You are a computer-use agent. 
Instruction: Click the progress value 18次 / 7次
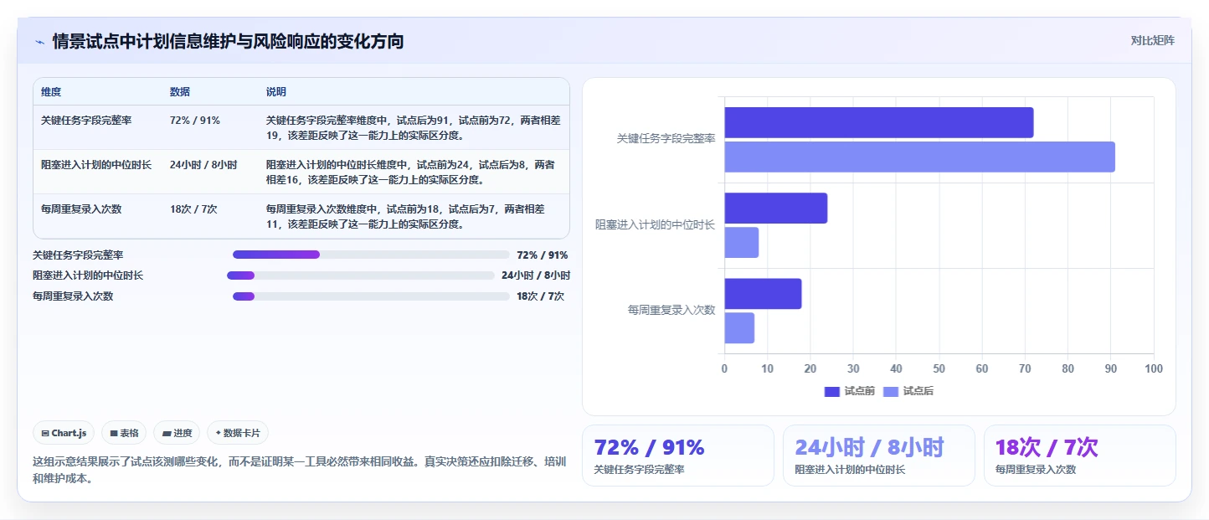click(x=541, y=296)
